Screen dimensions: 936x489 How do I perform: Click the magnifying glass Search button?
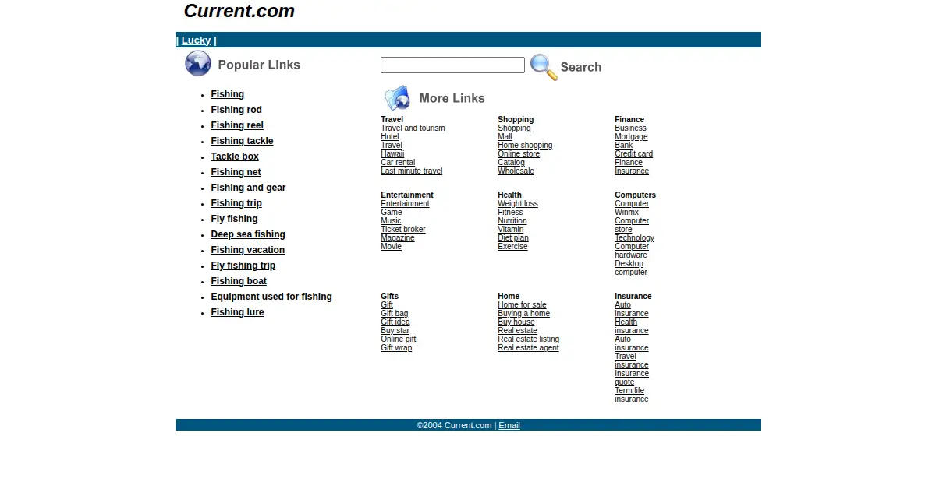pos(566,67)
